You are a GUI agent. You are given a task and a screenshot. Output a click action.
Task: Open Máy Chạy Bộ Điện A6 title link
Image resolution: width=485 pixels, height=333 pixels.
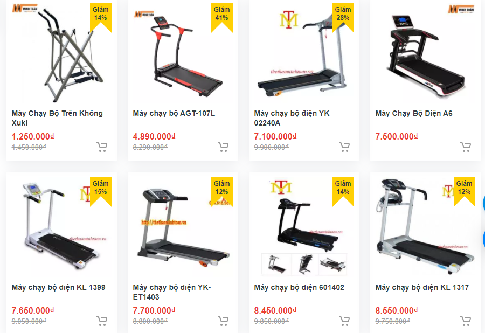point(414,114)
